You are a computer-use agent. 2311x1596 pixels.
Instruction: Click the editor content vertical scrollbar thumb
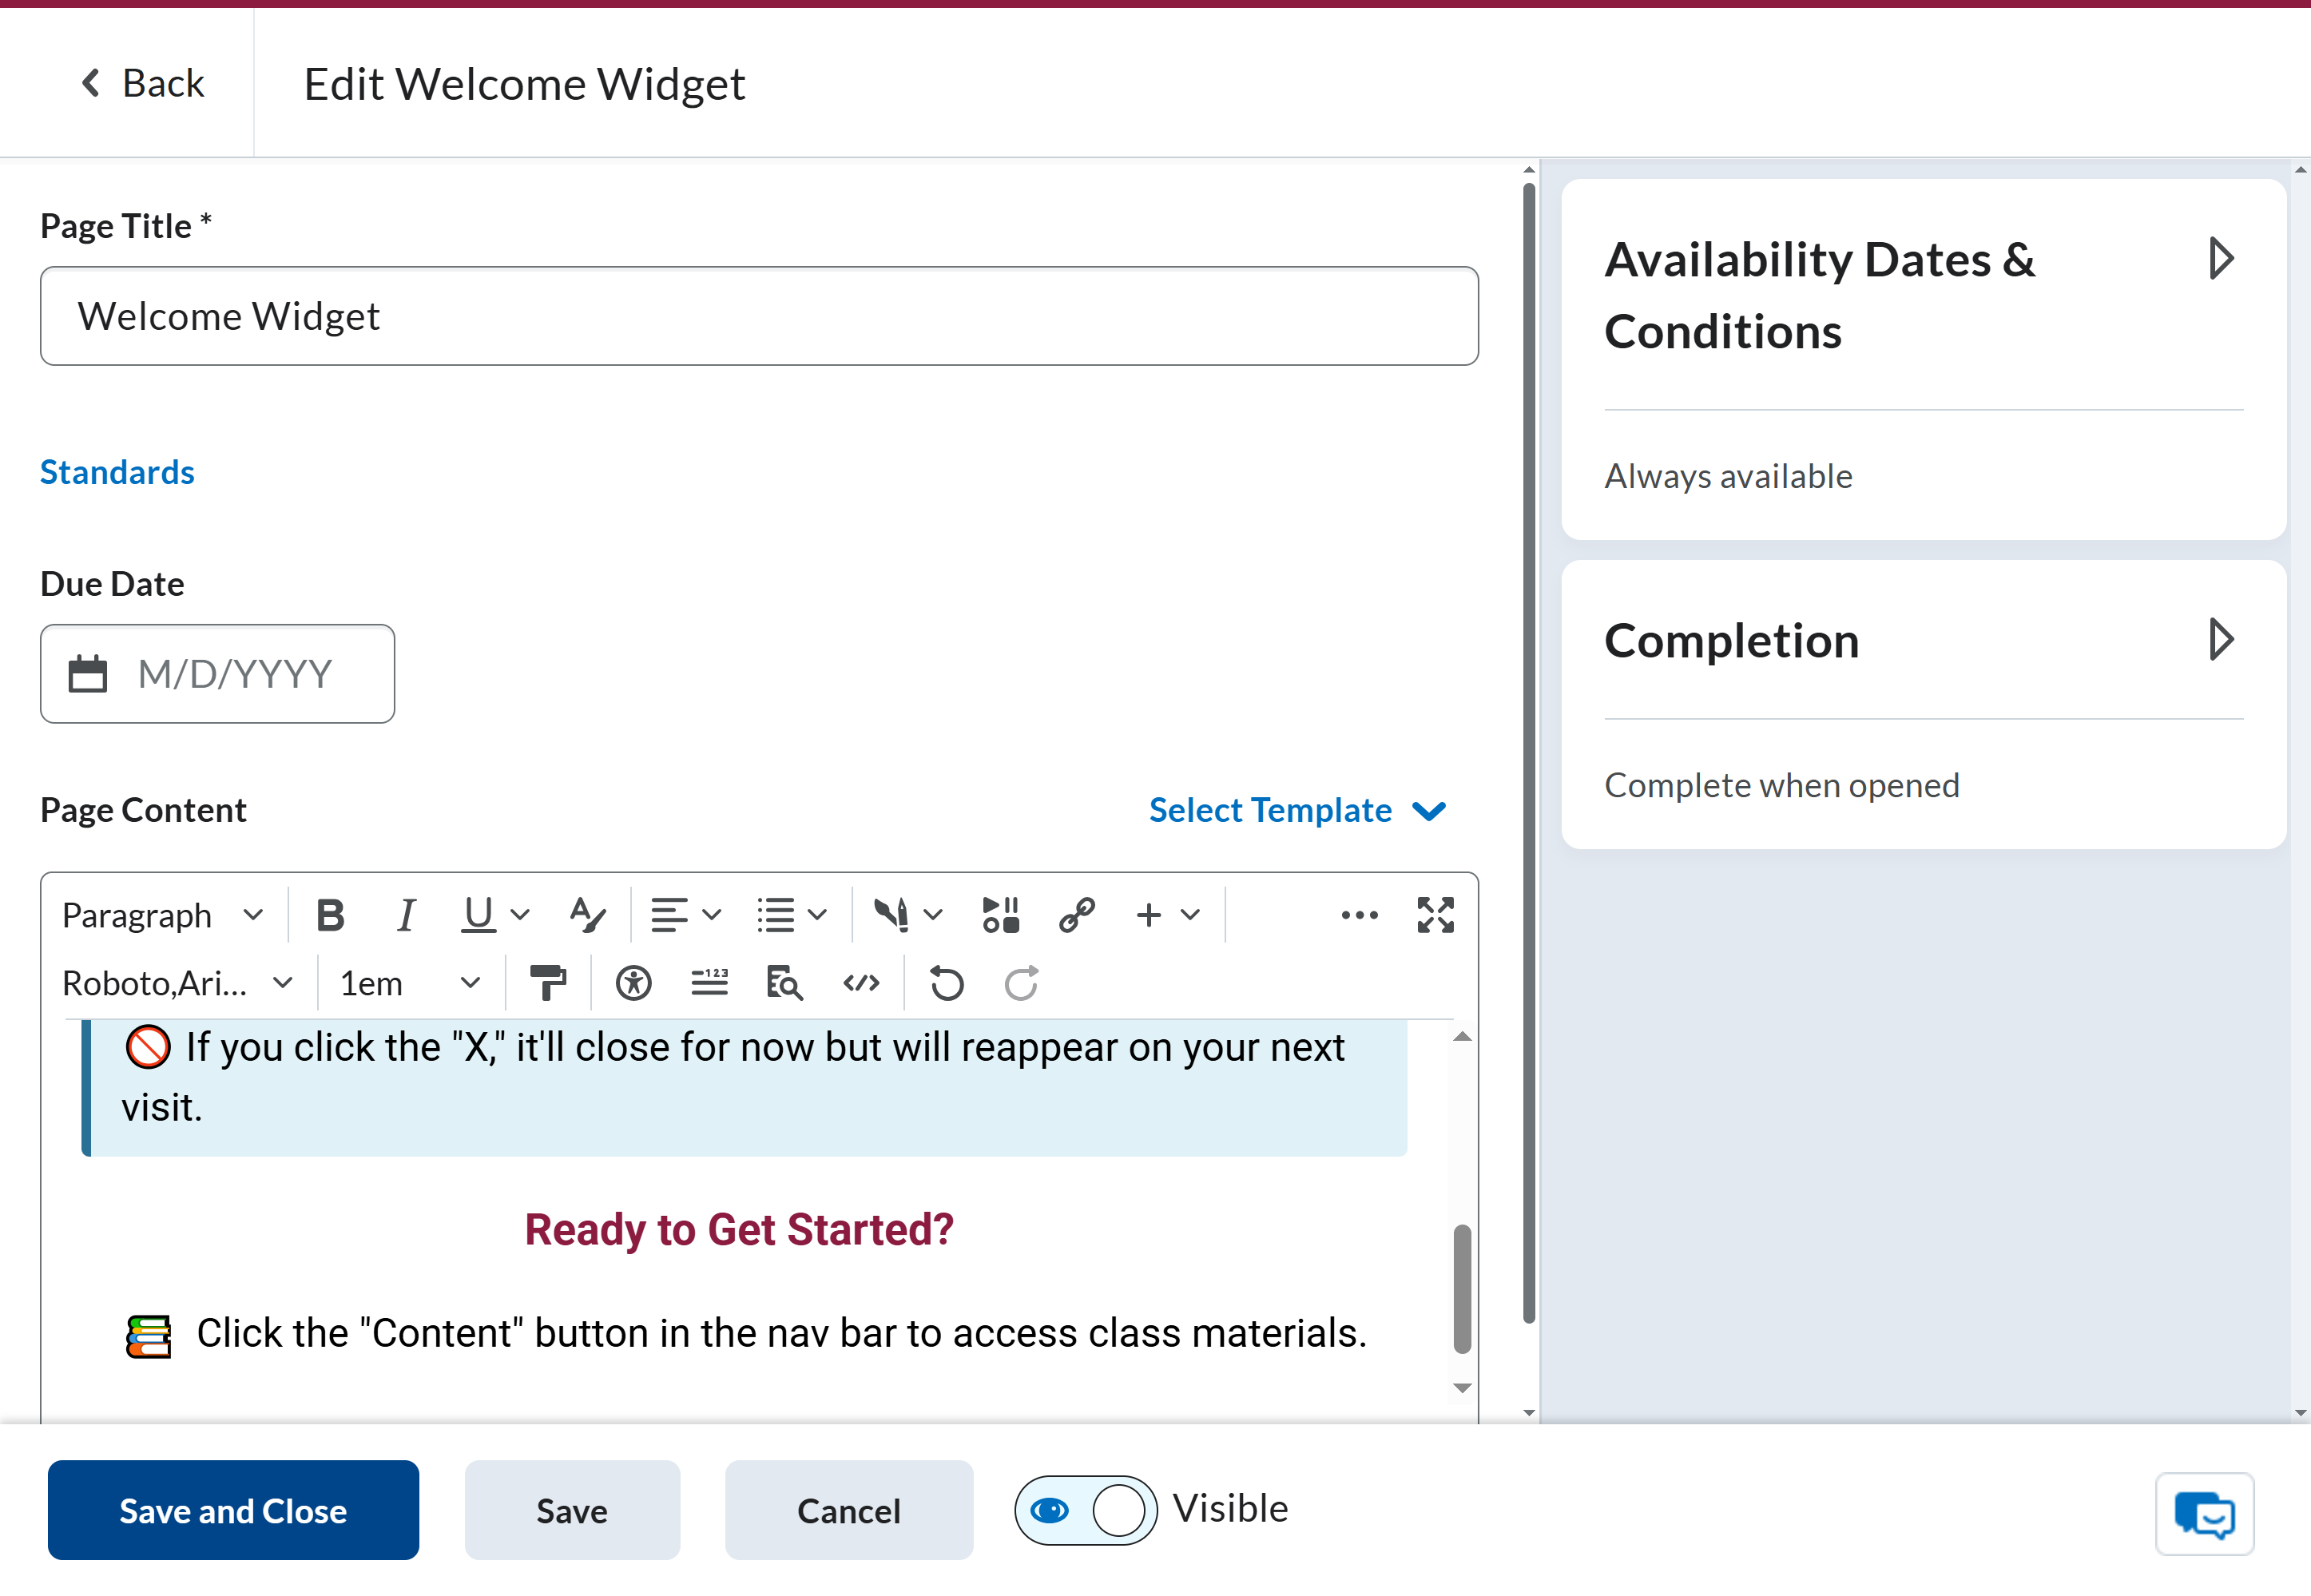(x=1462, y=1288)
